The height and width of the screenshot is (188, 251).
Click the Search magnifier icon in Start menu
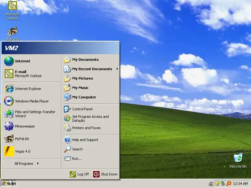67,149
